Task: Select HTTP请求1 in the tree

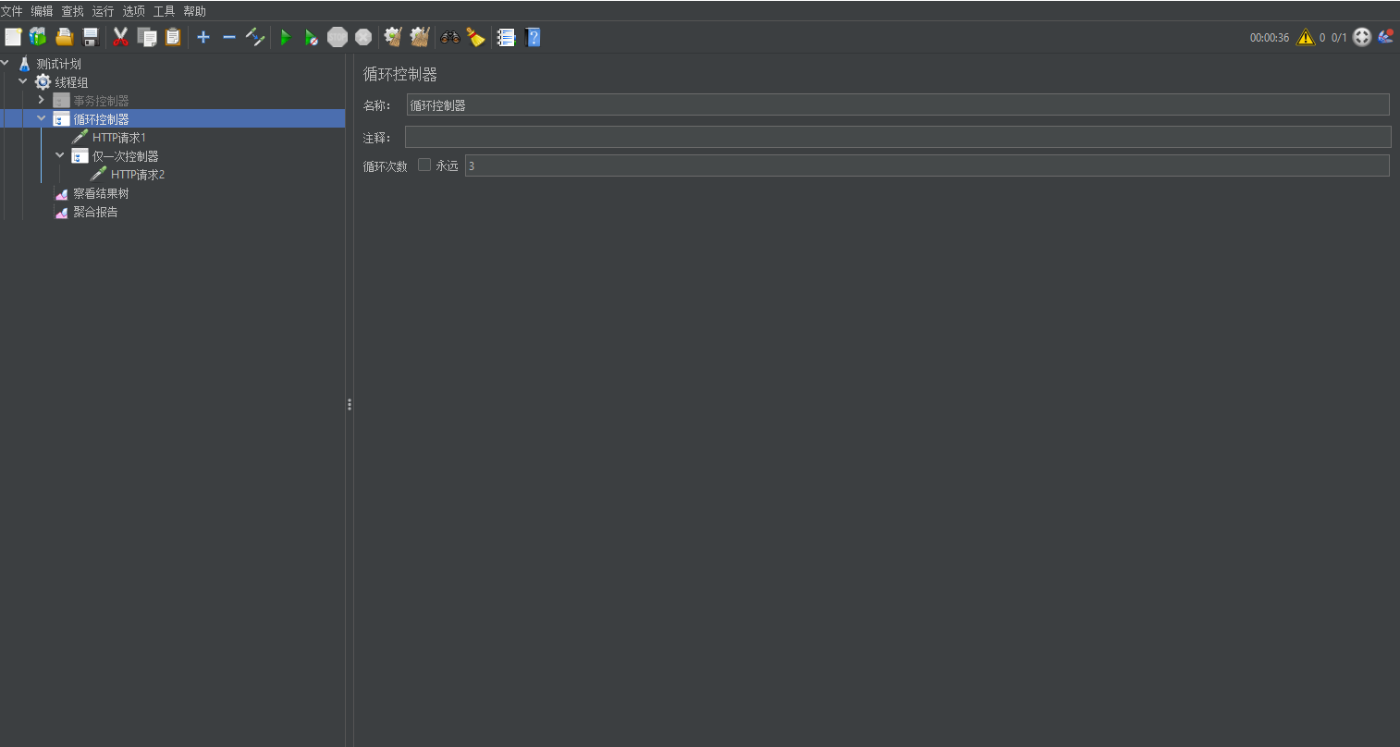Action: [119, 138]
